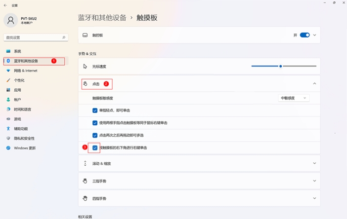Go back using the top-left back arrow
The height and width of the screenshot is (219, 347).
point(5,5)
